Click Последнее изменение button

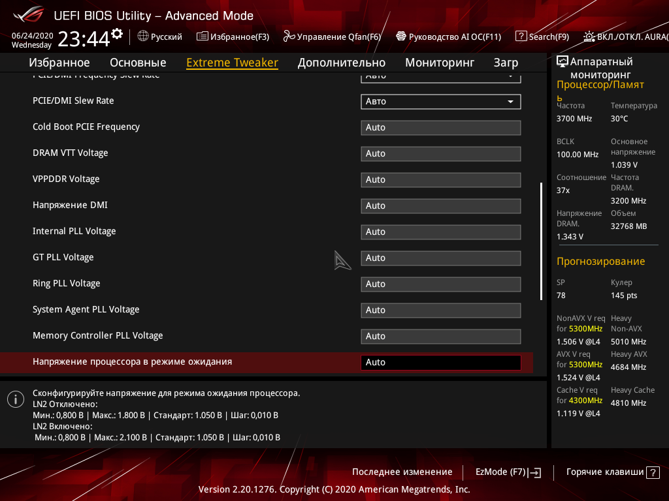(x=402, y=472)
